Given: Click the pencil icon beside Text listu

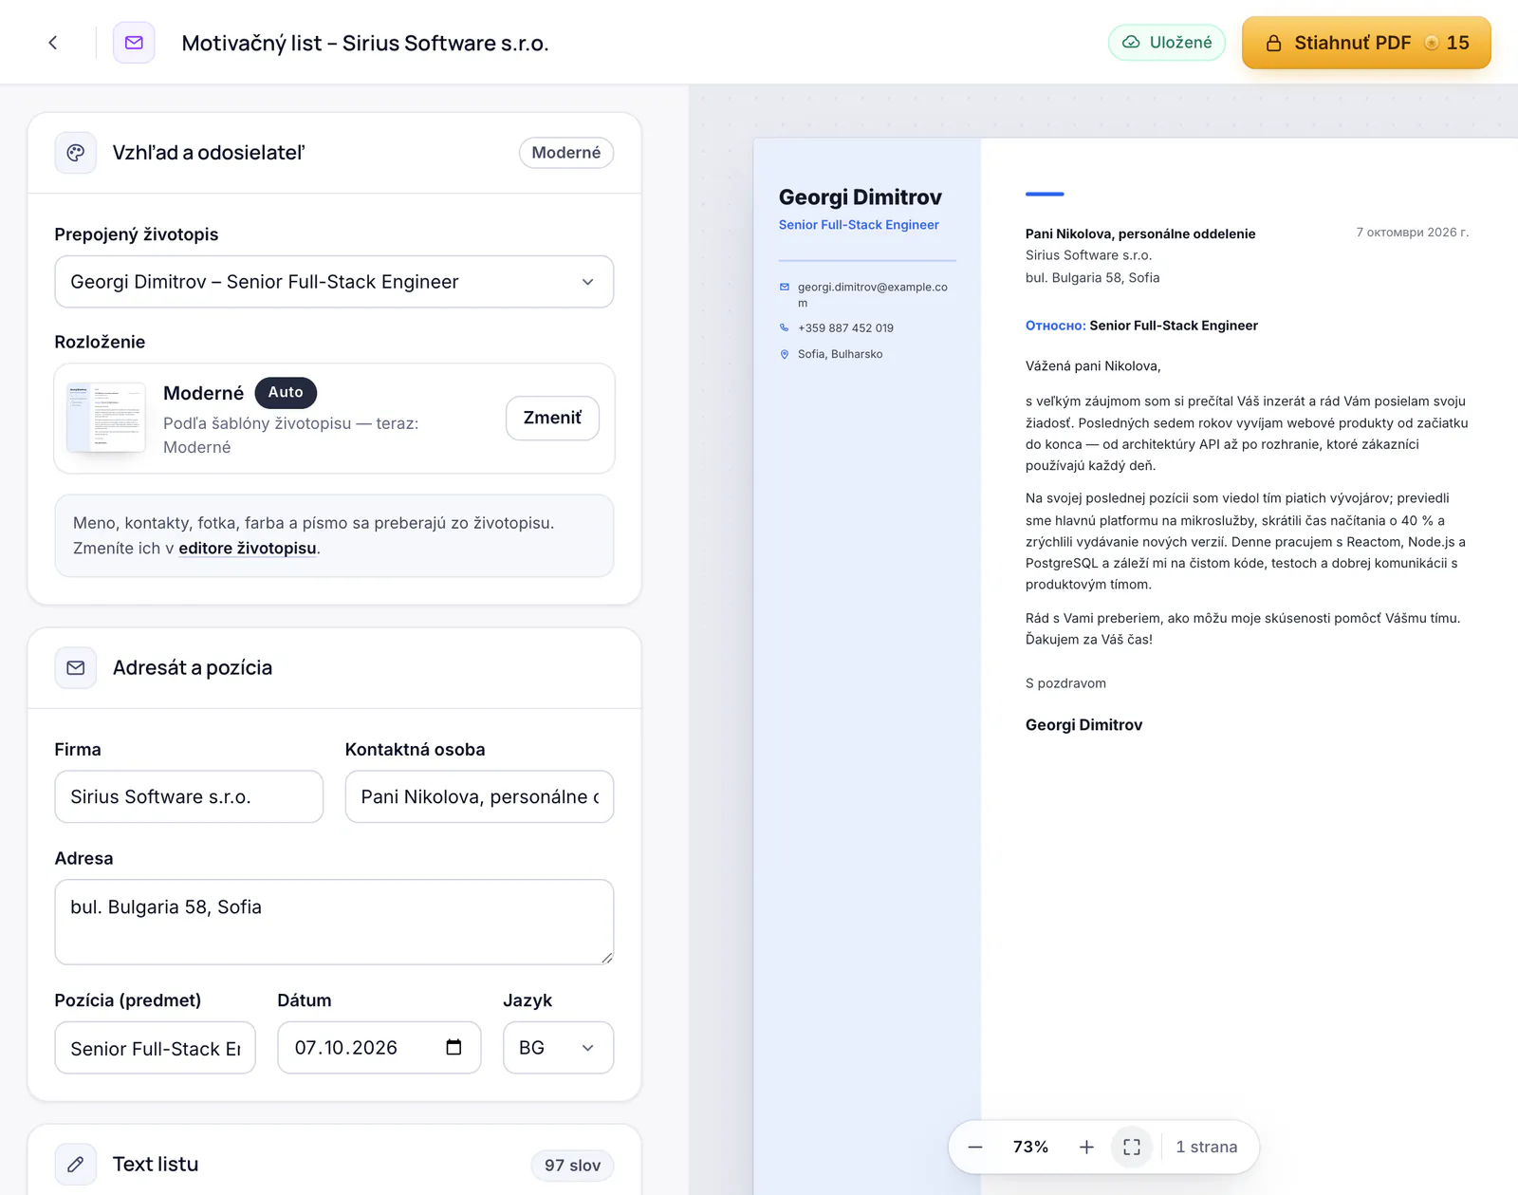Looking at the screenshot, I should point(76,1165).
